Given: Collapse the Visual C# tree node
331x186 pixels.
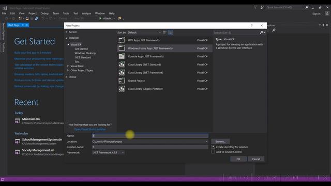Looking at the screenshot, I should coord(68,44).
